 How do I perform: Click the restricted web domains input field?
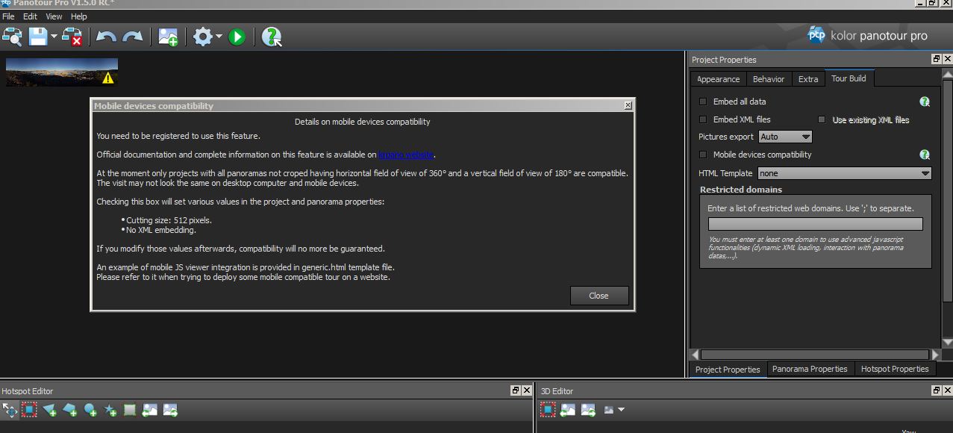click(815, 224)
